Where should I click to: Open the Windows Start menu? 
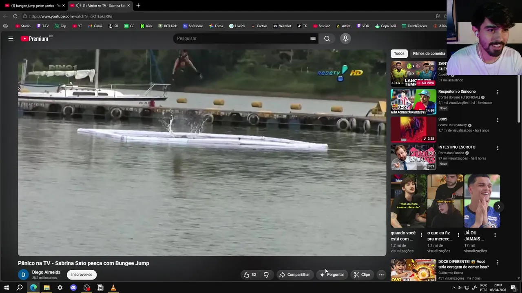(7, 288)
